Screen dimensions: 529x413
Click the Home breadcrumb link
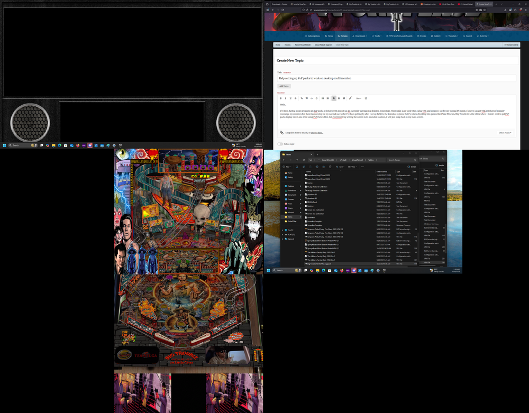point(278,45)
